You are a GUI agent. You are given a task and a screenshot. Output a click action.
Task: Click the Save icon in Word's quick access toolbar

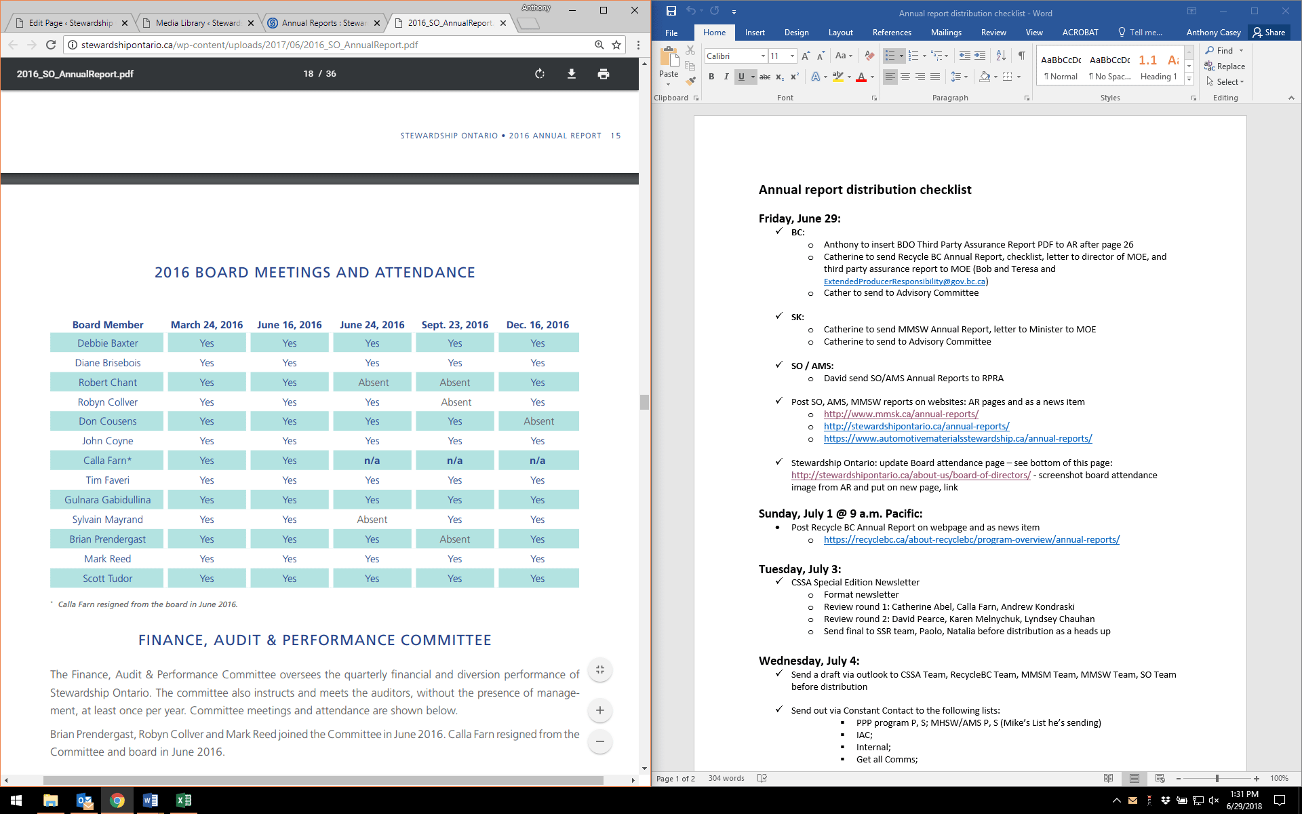(671, 11)
